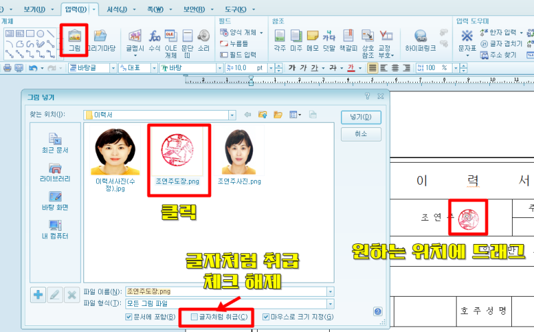Open the 보기 menu

click(35, 9)
